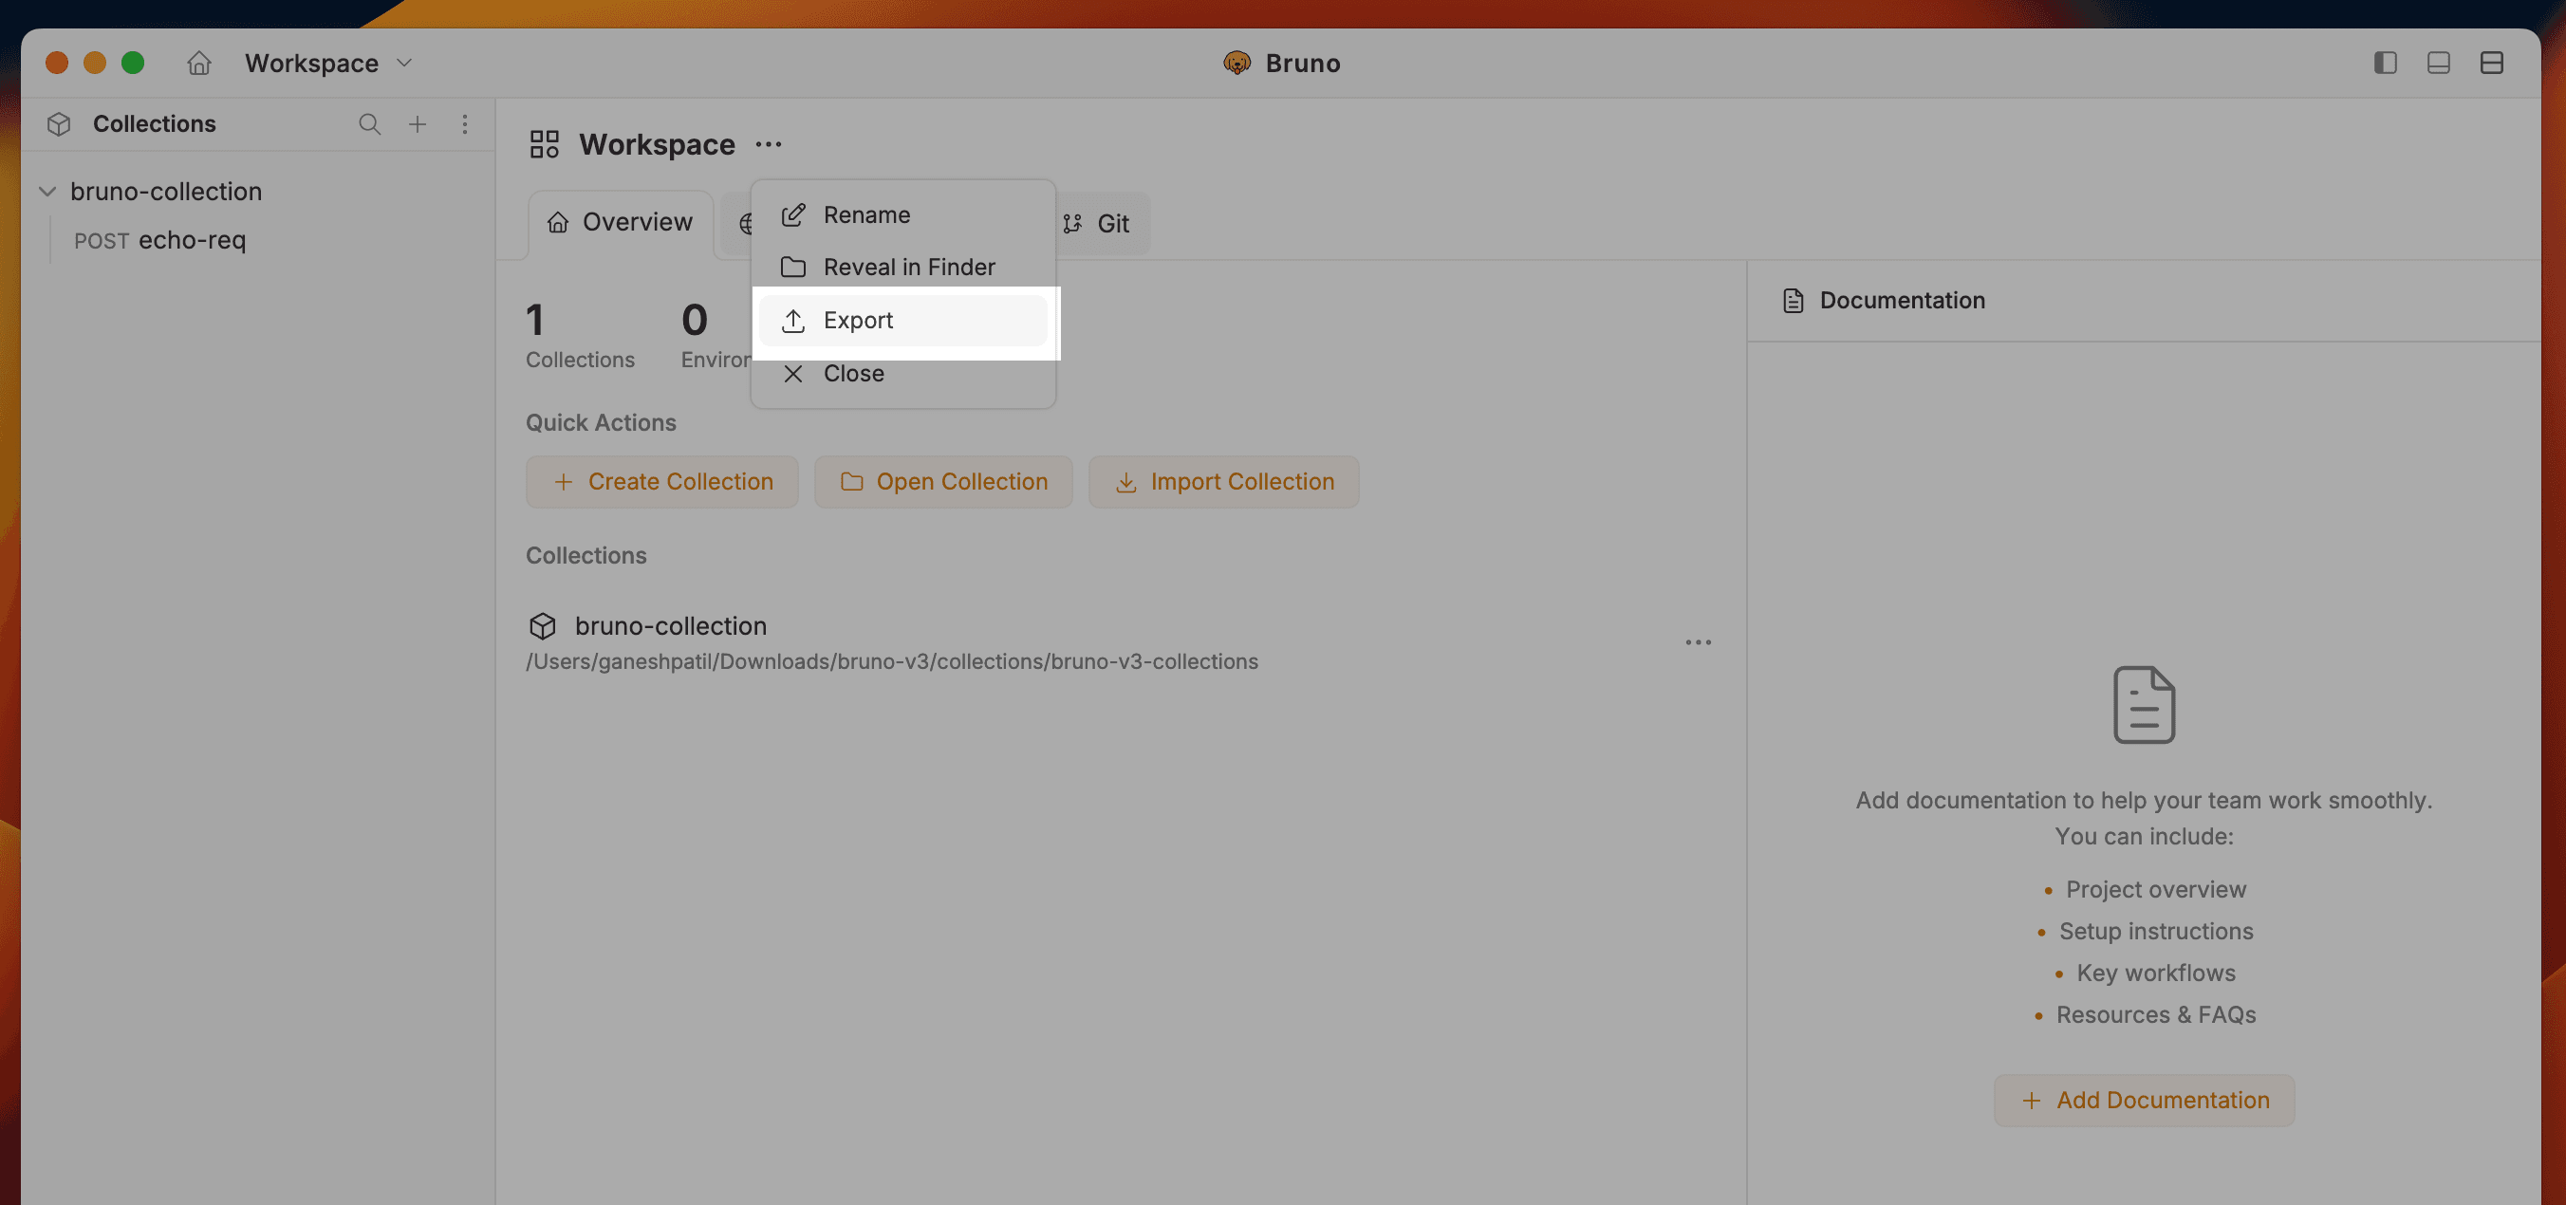Open the Collections sidebar three-dot menu
This screenshot has height=1205, width=2566.
[x=464, y=123]
